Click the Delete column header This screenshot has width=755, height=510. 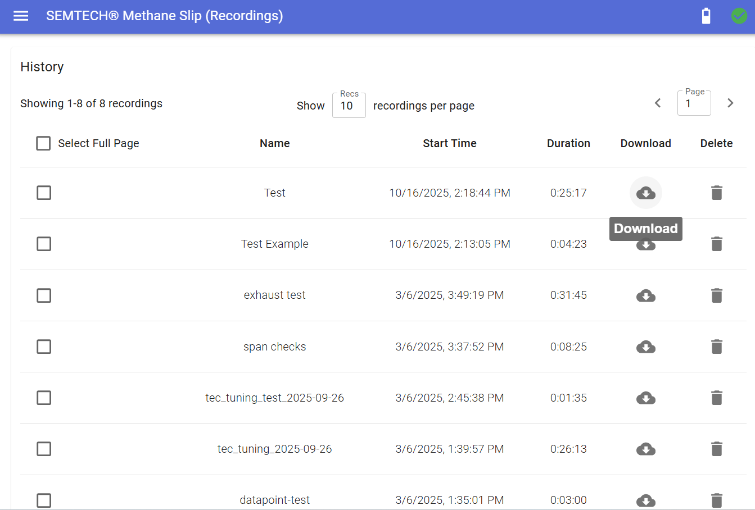pos(716,143)
